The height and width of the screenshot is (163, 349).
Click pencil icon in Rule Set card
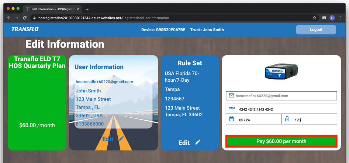[198, 142]
